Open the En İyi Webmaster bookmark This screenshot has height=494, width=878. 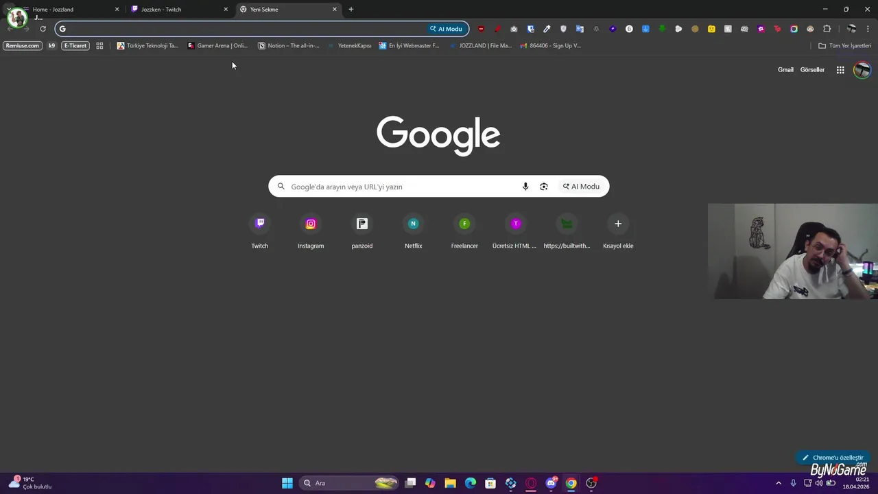tap(410, 46)
